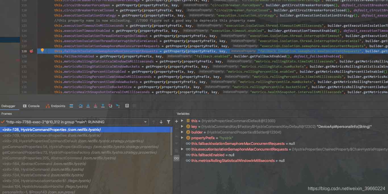Click the Endpoints tab flame icon
The image size is (388, 194).
point(47,106)
